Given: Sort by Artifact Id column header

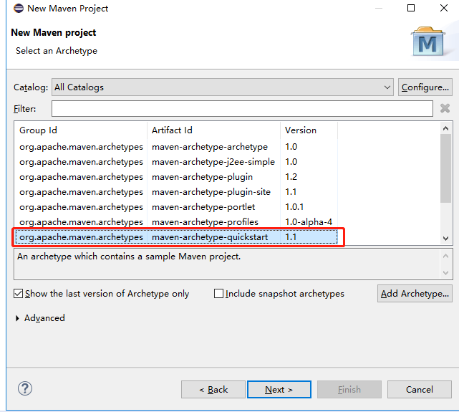Looking at the screenshot, I should point(213,130).
